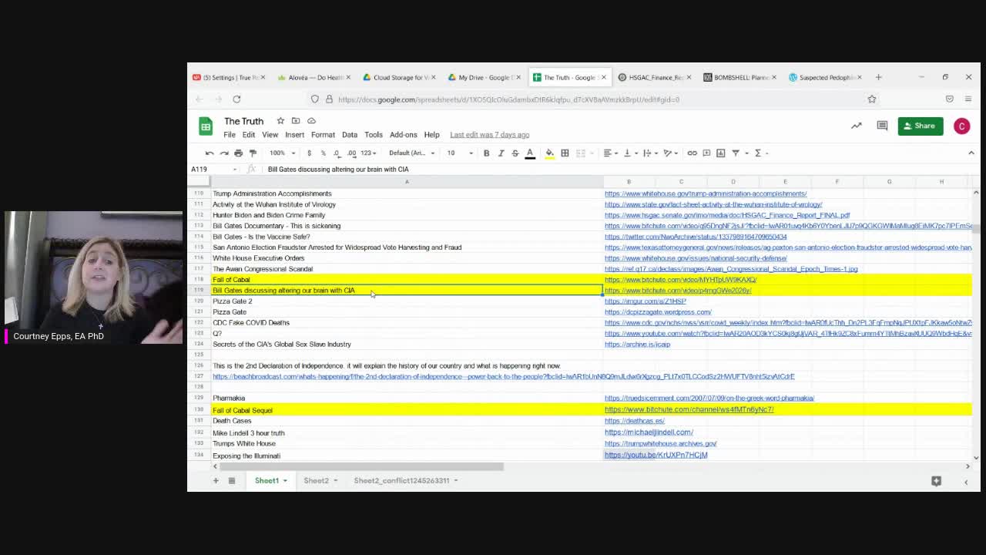Open the Explore icon at bottom right

click(936, 481)
